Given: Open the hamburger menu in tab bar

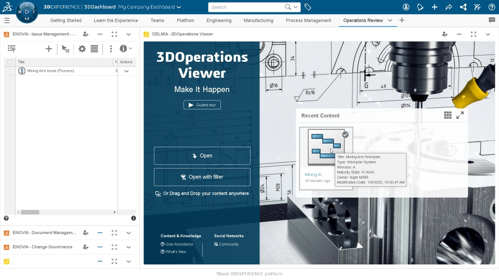Looking at the screenshot, I should pos(7,21).
